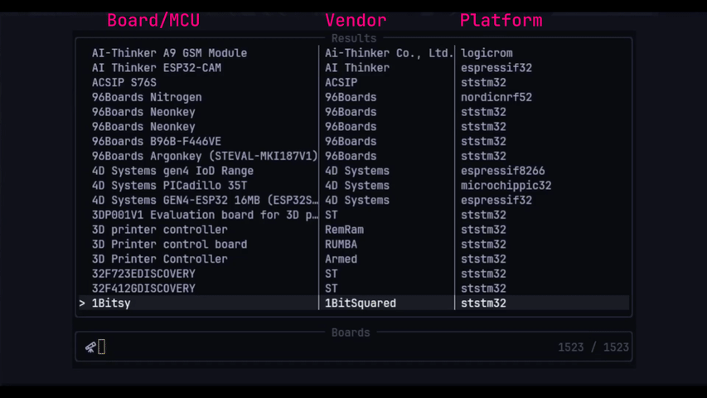Screen dimensions: 707x398
Task: Click the telescope search icon in the Boards prompt
Action: (90, 347)
